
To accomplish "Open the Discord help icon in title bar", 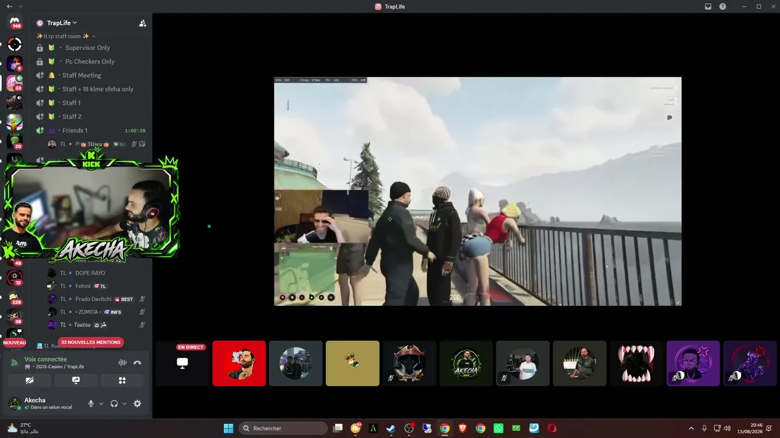I will click(x=723, y=7).
